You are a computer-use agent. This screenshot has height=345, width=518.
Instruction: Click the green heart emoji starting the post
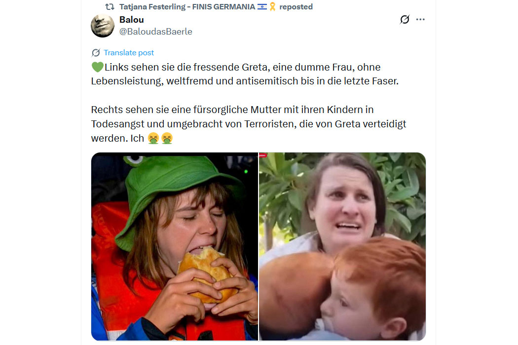(97, 67)
